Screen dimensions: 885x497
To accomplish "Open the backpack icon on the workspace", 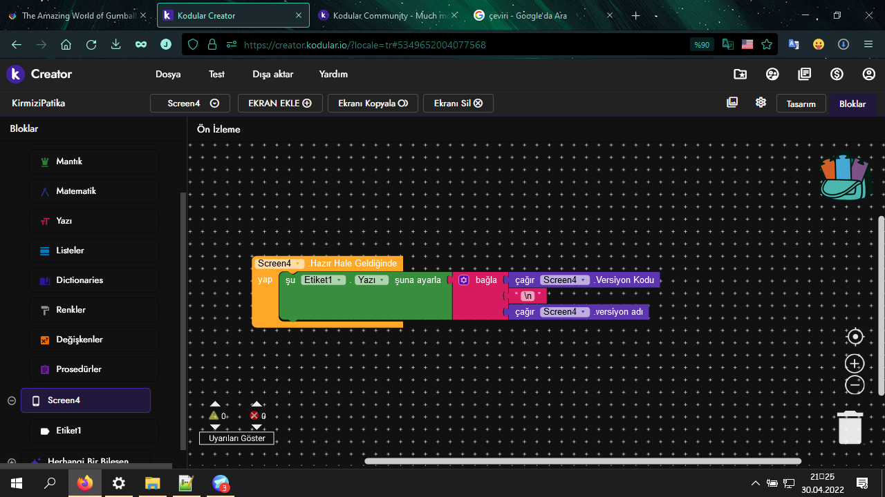I will pos(844,177).
